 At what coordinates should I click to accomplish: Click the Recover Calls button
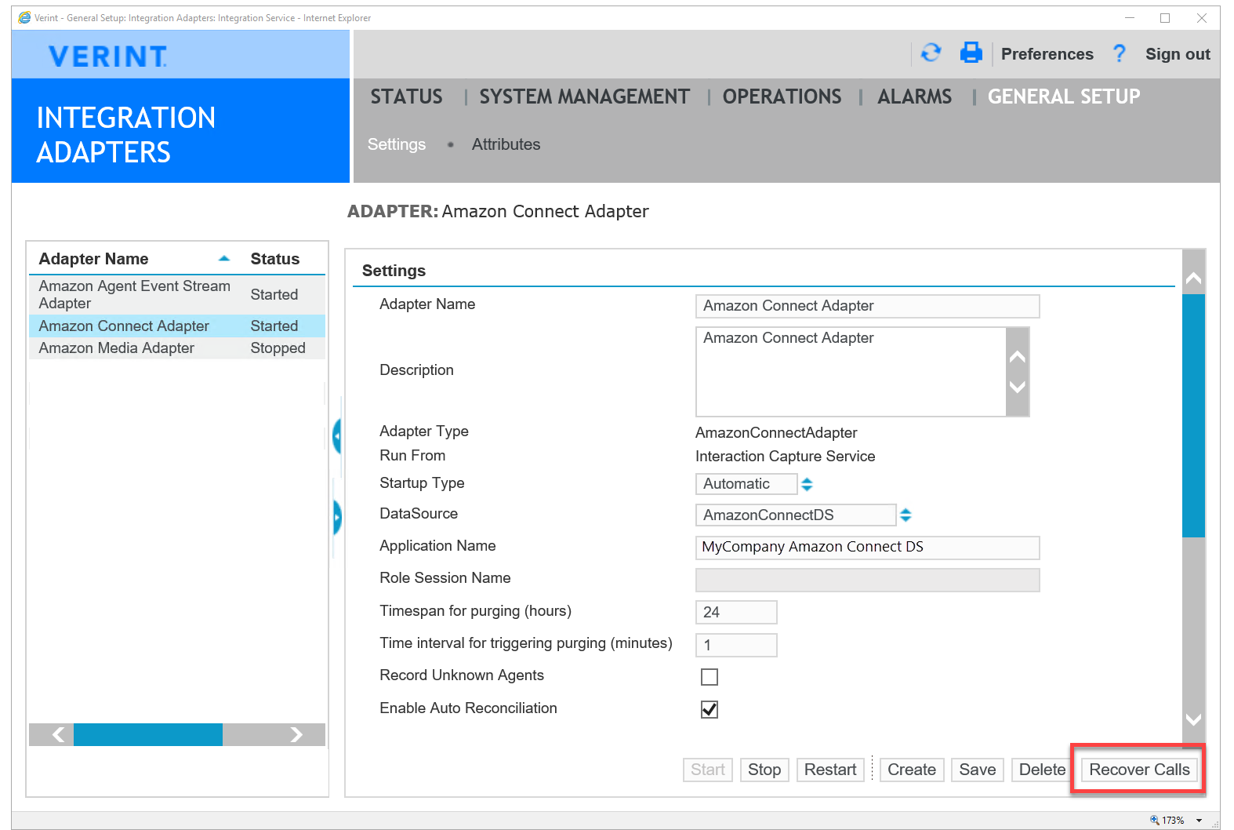tap(1139, 770)
